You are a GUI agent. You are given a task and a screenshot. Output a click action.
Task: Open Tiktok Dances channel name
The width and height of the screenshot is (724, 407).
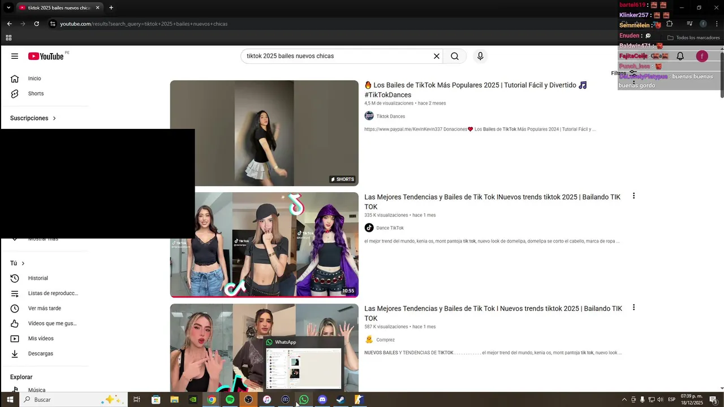pos(391,116)
